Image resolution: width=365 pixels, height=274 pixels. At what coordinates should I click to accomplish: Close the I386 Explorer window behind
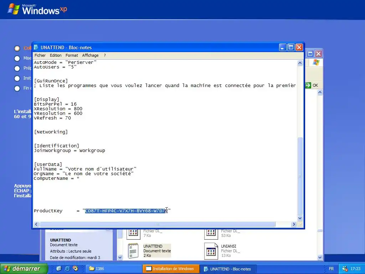tap(318, 54)
